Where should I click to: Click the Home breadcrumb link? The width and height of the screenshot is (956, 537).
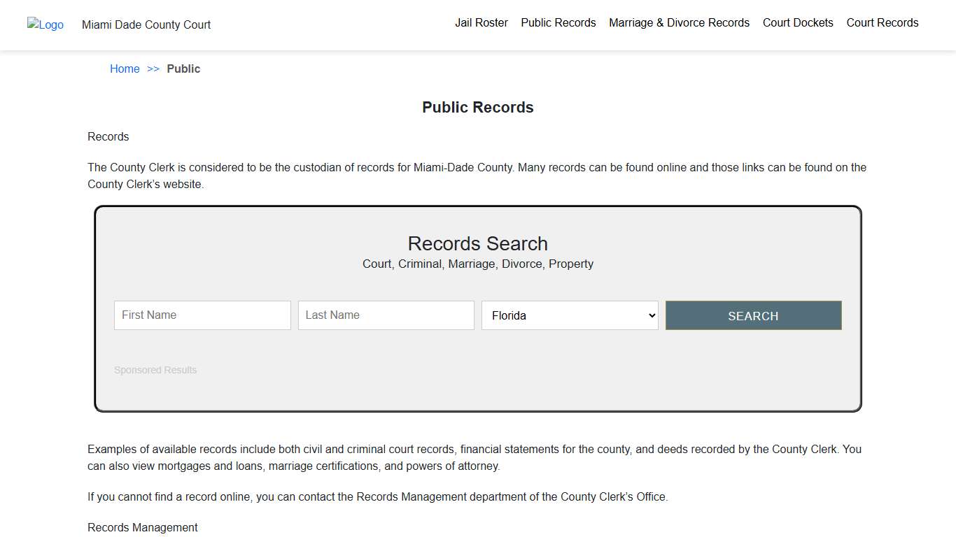pyautogui.click(x=125, y=69)
